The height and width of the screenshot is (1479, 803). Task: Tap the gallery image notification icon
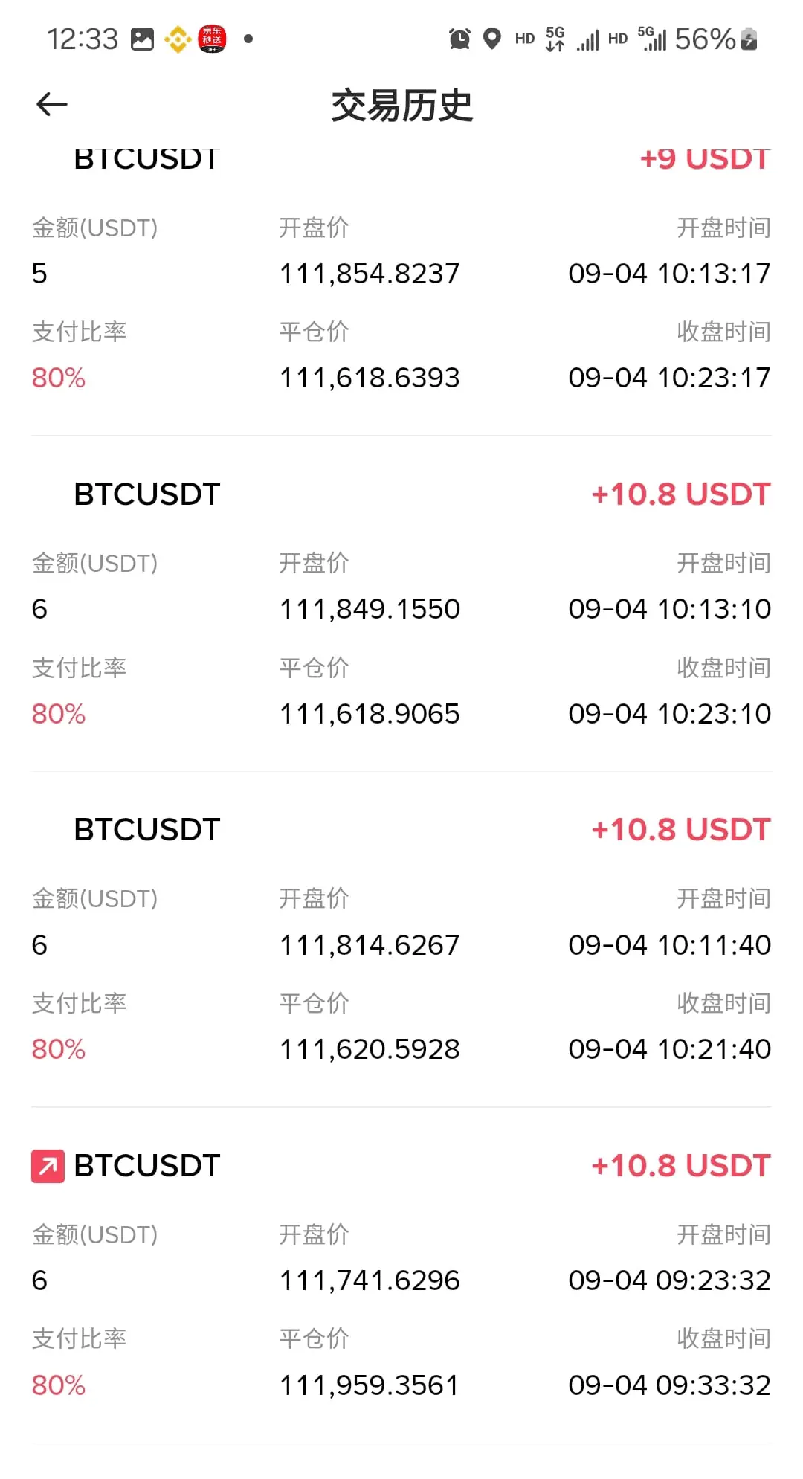142,39
